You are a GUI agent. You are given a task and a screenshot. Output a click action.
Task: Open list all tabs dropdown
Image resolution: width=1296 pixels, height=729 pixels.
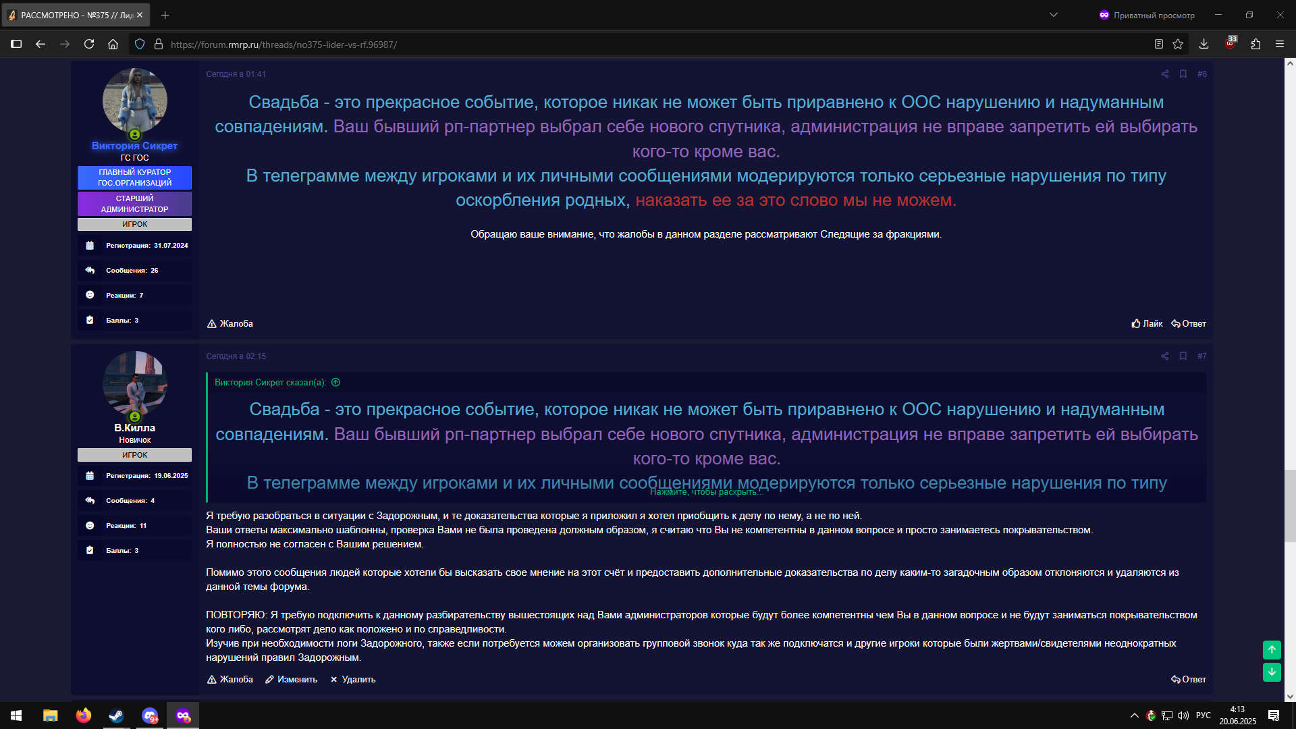(x=1053, y=15)
